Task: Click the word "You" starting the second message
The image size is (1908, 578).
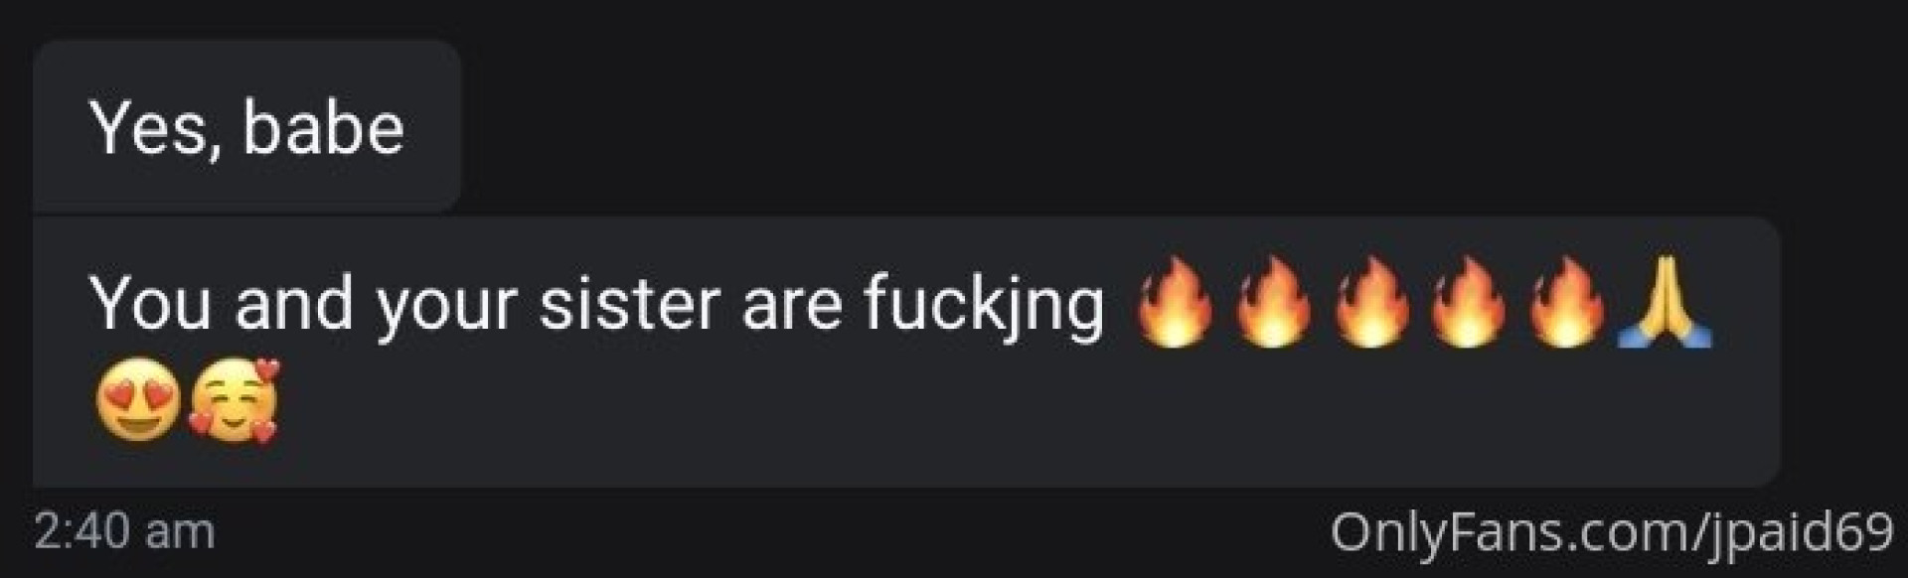Action: [x=151, y=302]
